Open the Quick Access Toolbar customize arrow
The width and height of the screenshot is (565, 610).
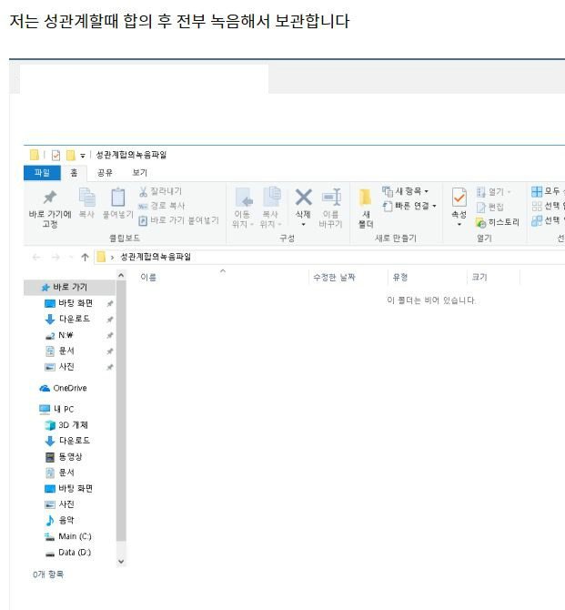pos(83,156)
